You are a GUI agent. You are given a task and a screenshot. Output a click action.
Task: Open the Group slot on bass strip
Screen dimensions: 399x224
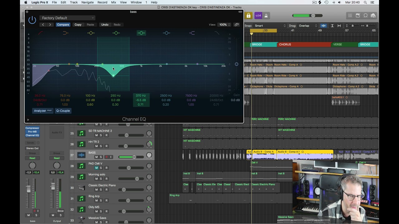[x=32, y=153]
